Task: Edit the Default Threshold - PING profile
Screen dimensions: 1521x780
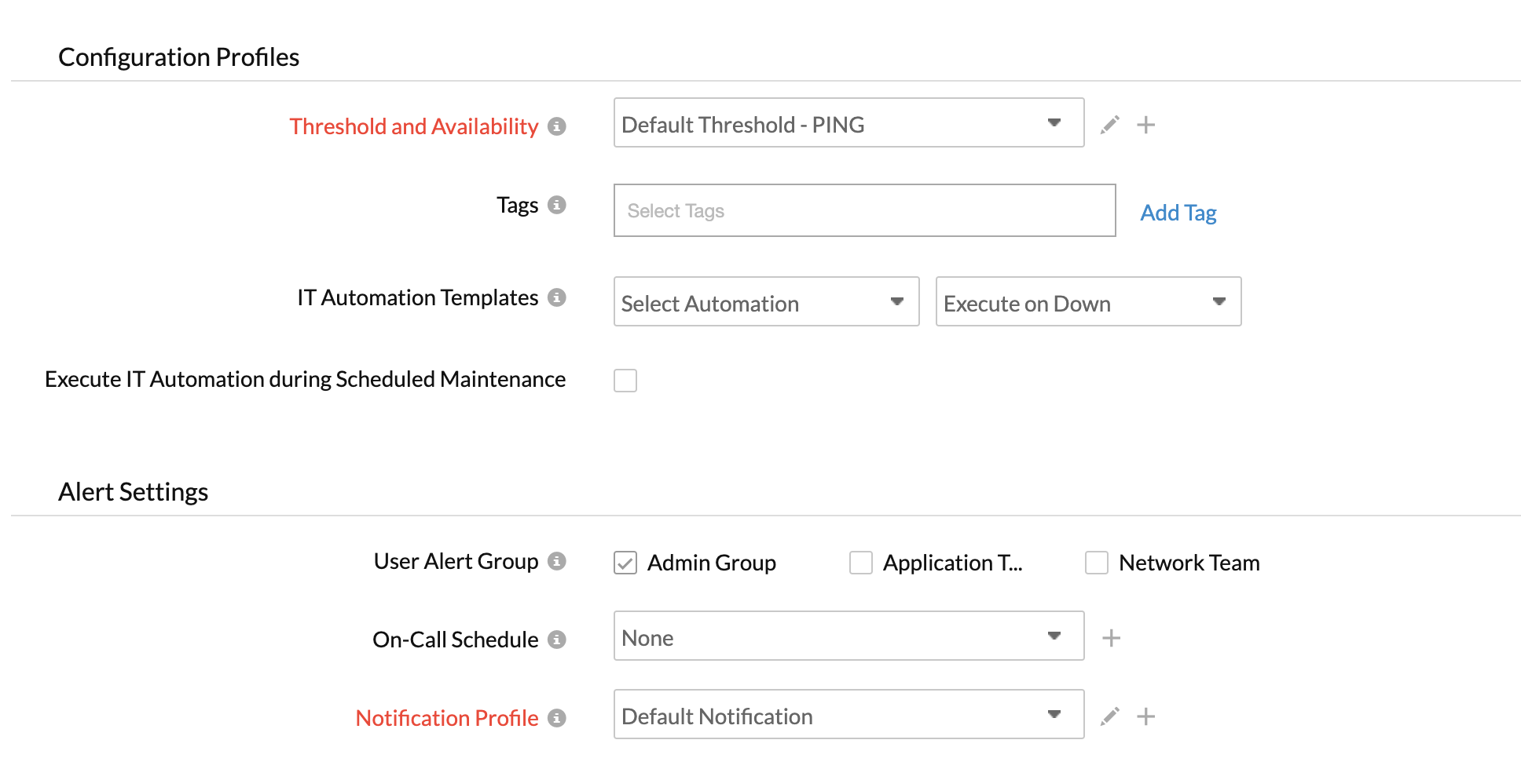Action: point(1109,125)
